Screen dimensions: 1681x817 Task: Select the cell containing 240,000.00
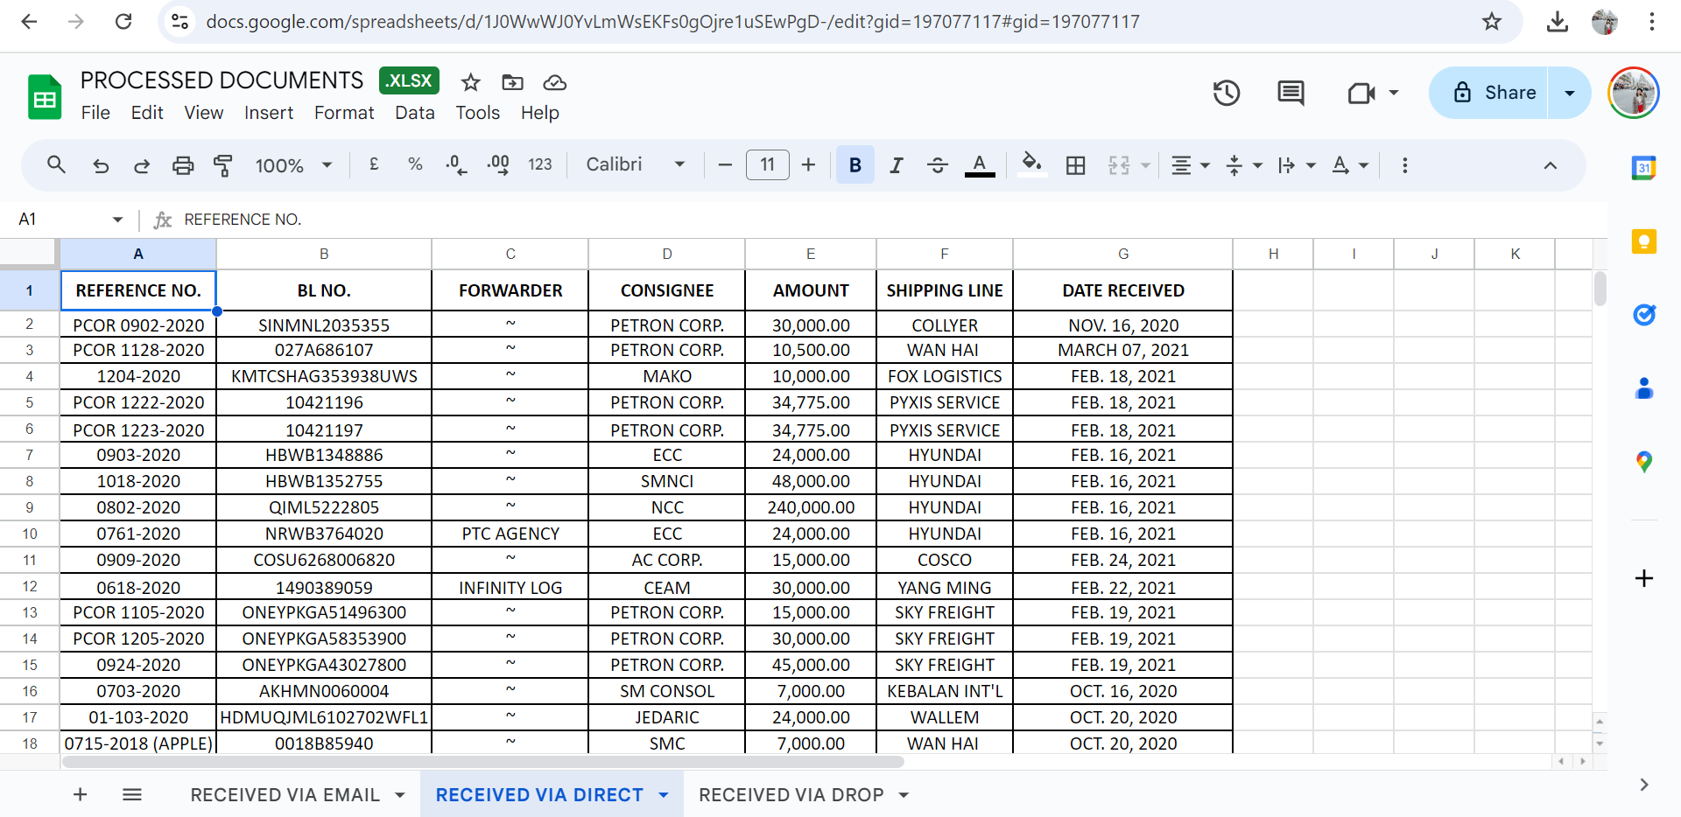(811, 507)
